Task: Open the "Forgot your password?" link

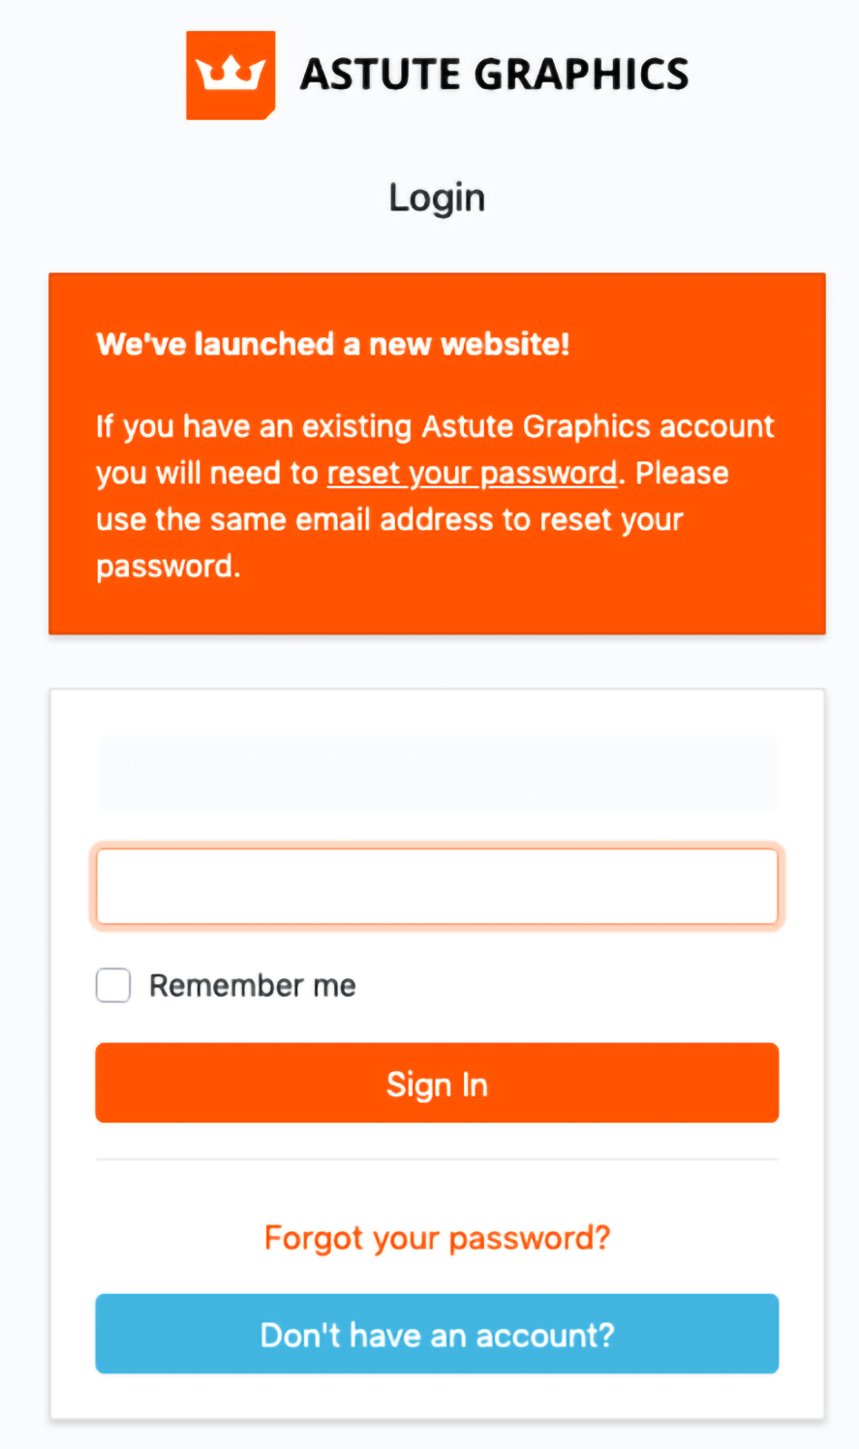Action: tap(437, 1238)
